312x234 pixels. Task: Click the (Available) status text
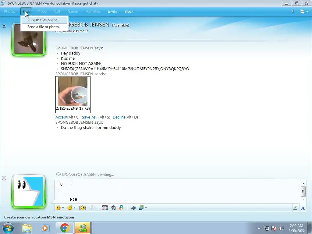click(121, 25)
